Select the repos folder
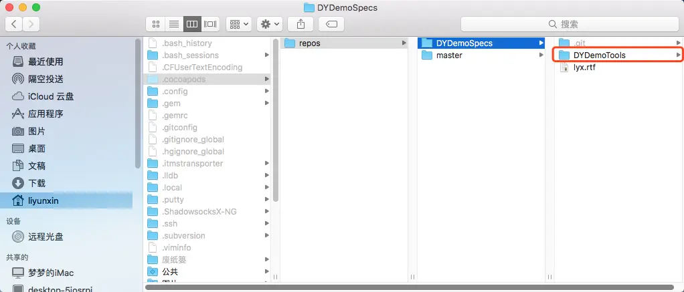The height and width of the screenshot is (292, 684). (x=343, y=43)
